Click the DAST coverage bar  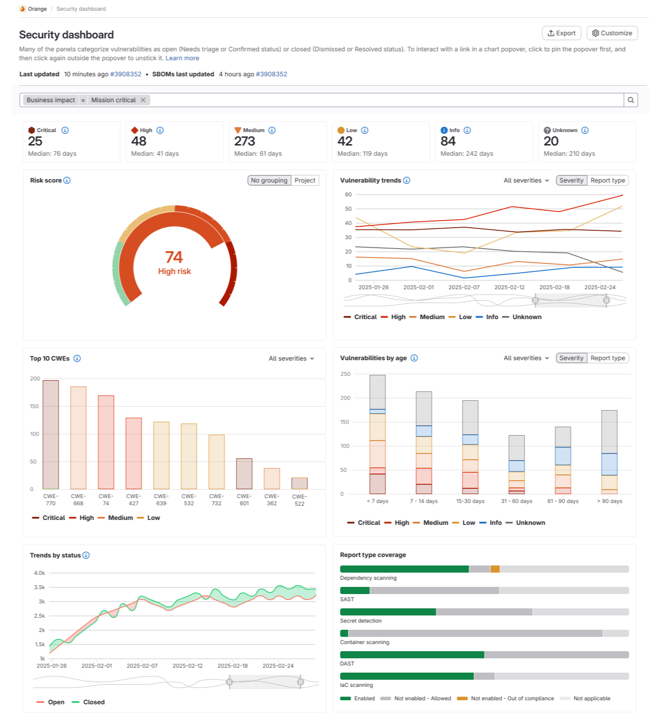(485, 655)
